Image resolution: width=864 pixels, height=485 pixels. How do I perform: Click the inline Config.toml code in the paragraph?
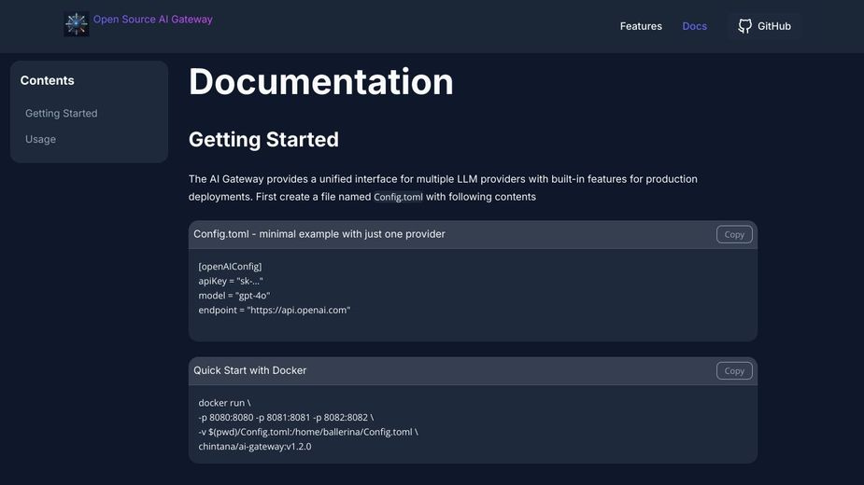coord(398,198)
